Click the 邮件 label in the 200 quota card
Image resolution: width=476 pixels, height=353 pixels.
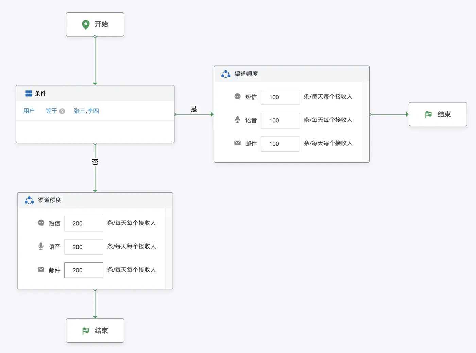click(x=54, y=271)
